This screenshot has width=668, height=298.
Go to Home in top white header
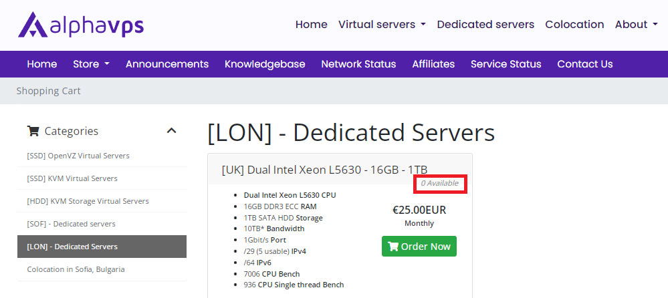[x=312, y=25]
